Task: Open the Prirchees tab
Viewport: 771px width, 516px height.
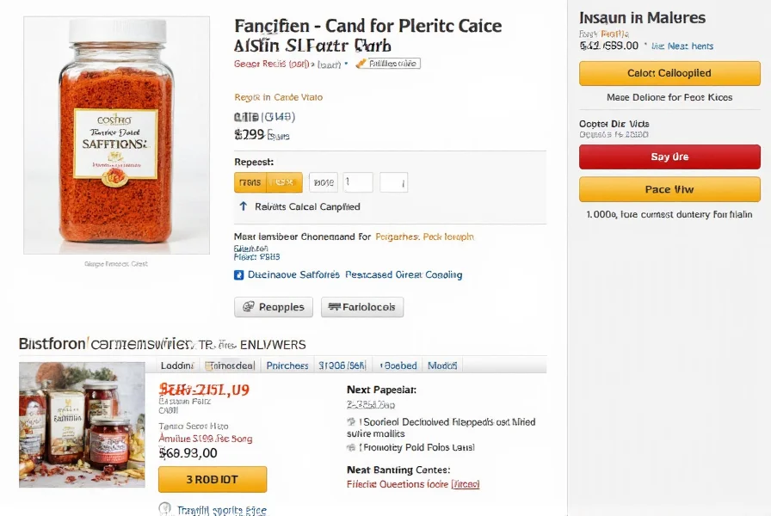Action: click(x=287, y=365)
